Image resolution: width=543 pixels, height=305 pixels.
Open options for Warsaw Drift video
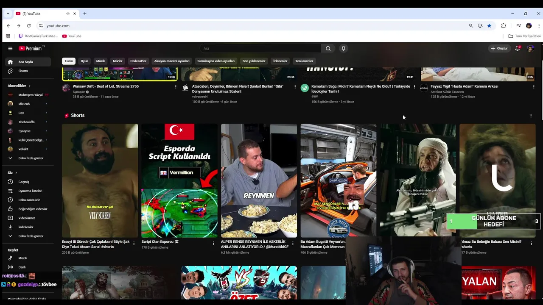coord(176,87)
